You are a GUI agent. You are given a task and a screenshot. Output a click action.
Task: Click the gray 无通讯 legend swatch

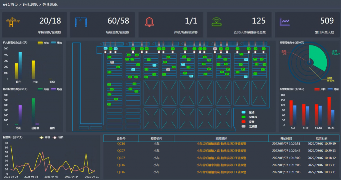coord(243,126)
